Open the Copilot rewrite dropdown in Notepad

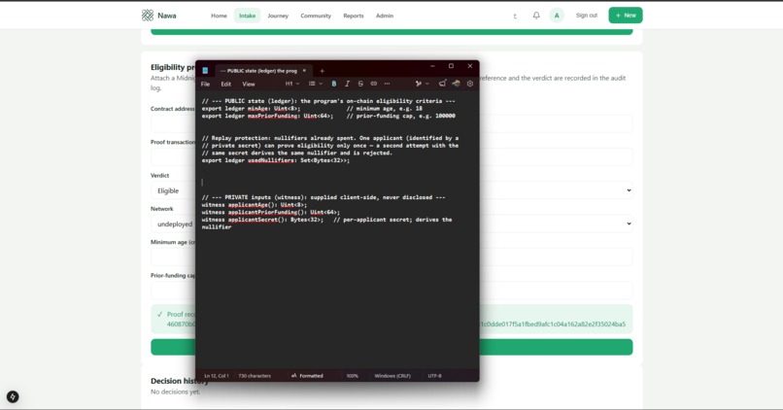(x=422, y=84)
